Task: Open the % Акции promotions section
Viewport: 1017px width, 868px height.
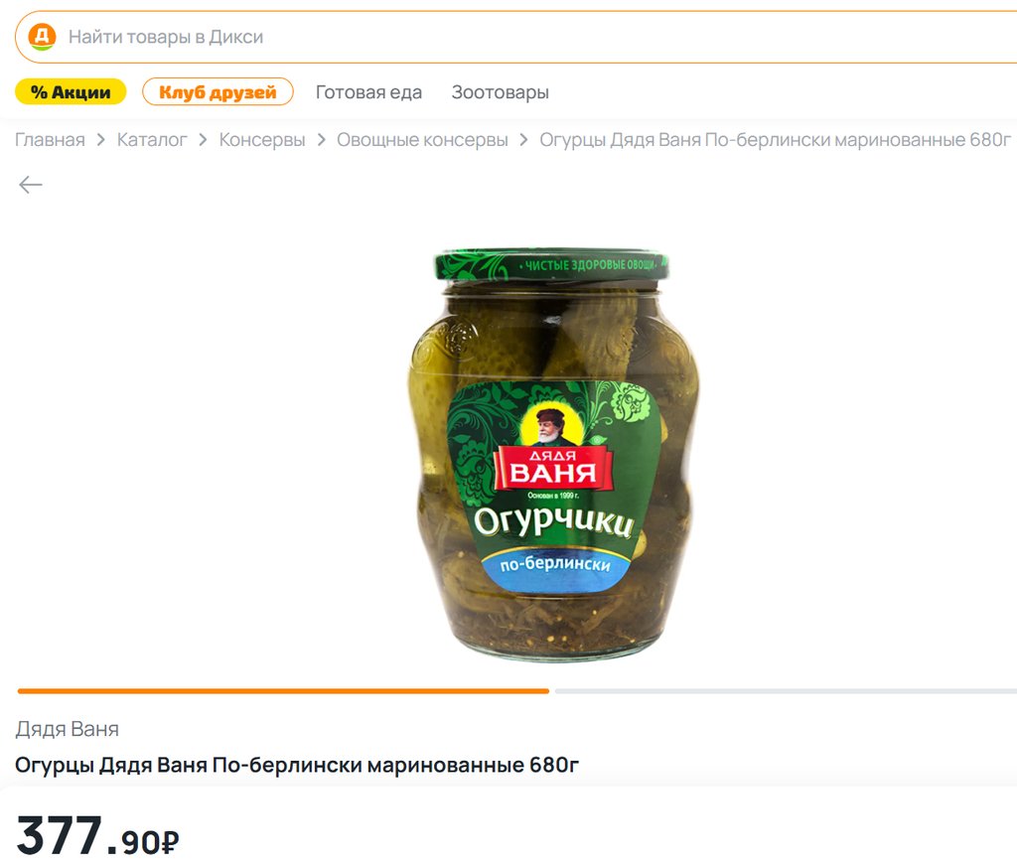Action: point(71,92)
